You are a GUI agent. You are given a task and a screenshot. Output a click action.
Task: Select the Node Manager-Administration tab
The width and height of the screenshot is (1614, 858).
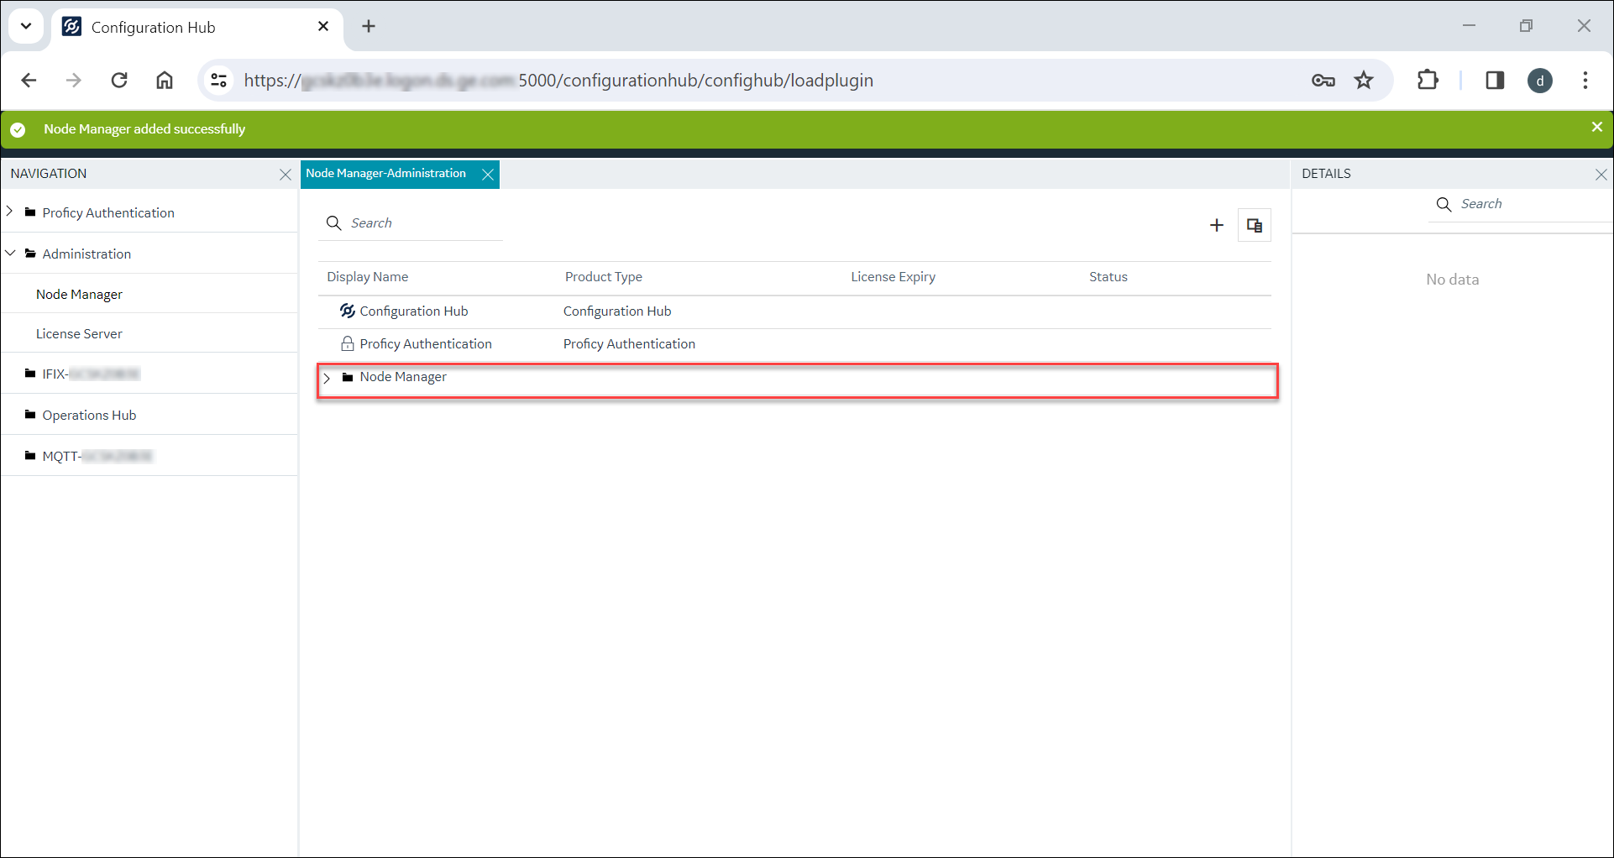click(385, 174)
